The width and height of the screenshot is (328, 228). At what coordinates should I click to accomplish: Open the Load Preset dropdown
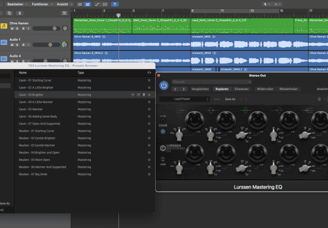click(185, 99)
